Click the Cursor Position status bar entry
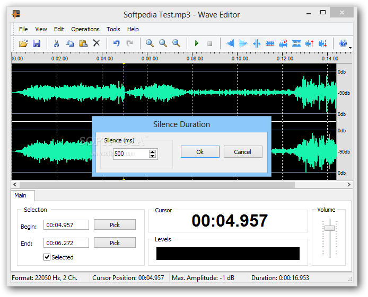Screen dimensions: 368x297 (x=128, y=278)
